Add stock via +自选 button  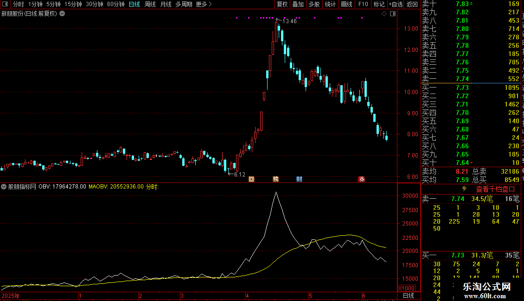[x=396, y=4]
